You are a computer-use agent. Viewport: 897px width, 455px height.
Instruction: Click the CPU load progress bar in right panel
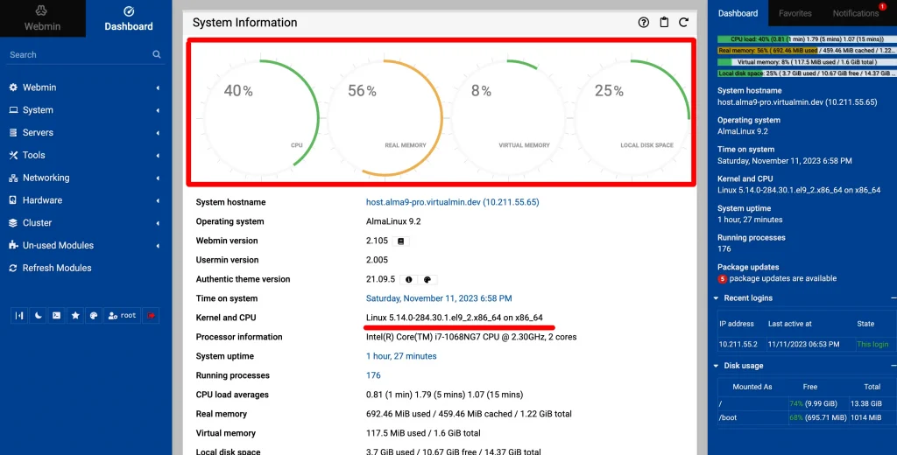pyautogui.click(x=807, y=39)
